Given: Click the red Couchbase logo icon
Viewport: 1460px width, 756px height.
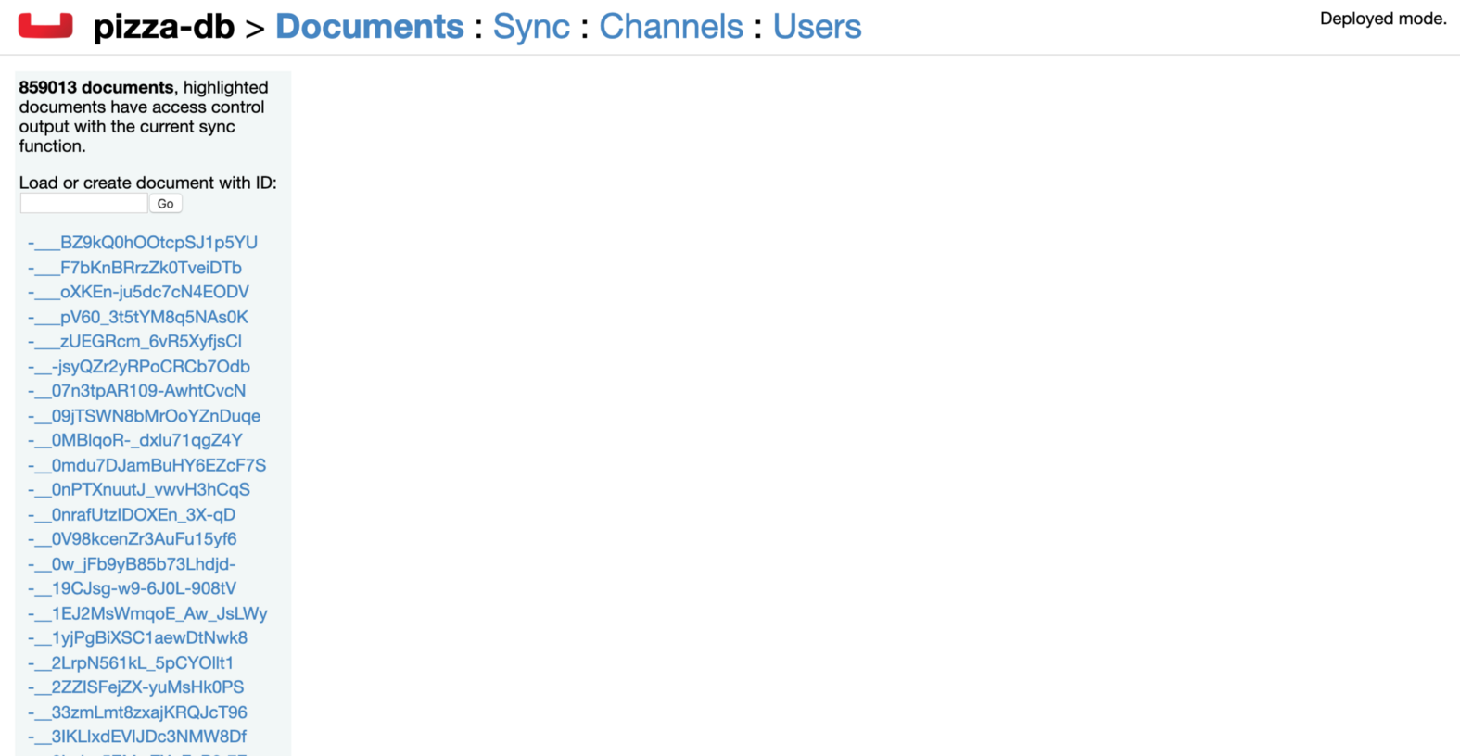Looking at the screenshot, I should tap(45, 26).
